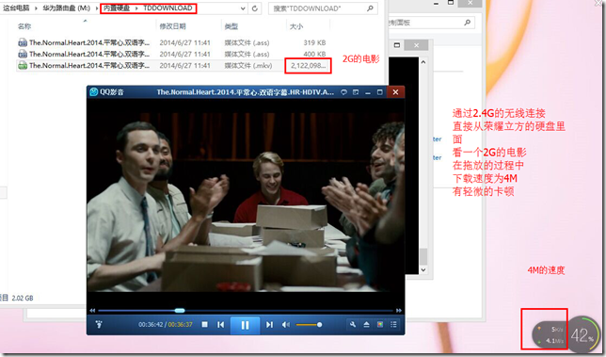Click the QQ影音 logo in title bar
Image resolution: width=606 pixels, height=357 pixels.
94,92
